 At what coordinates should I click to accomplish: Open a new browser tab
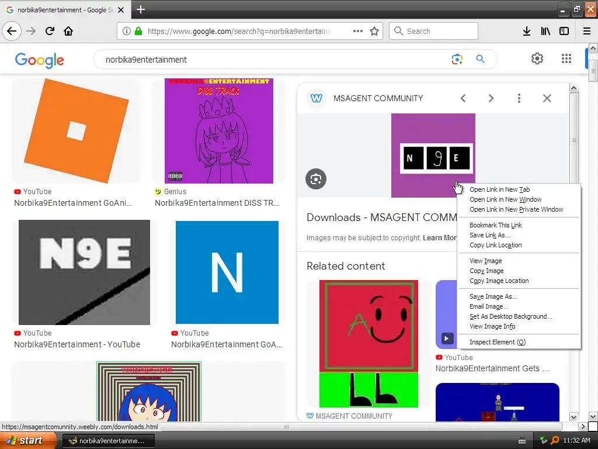(141, 9)
